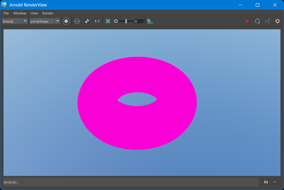Click the exposure aperture icon
Screen dimensions: 284x190
pyautogui.click(x=116, y=21)
